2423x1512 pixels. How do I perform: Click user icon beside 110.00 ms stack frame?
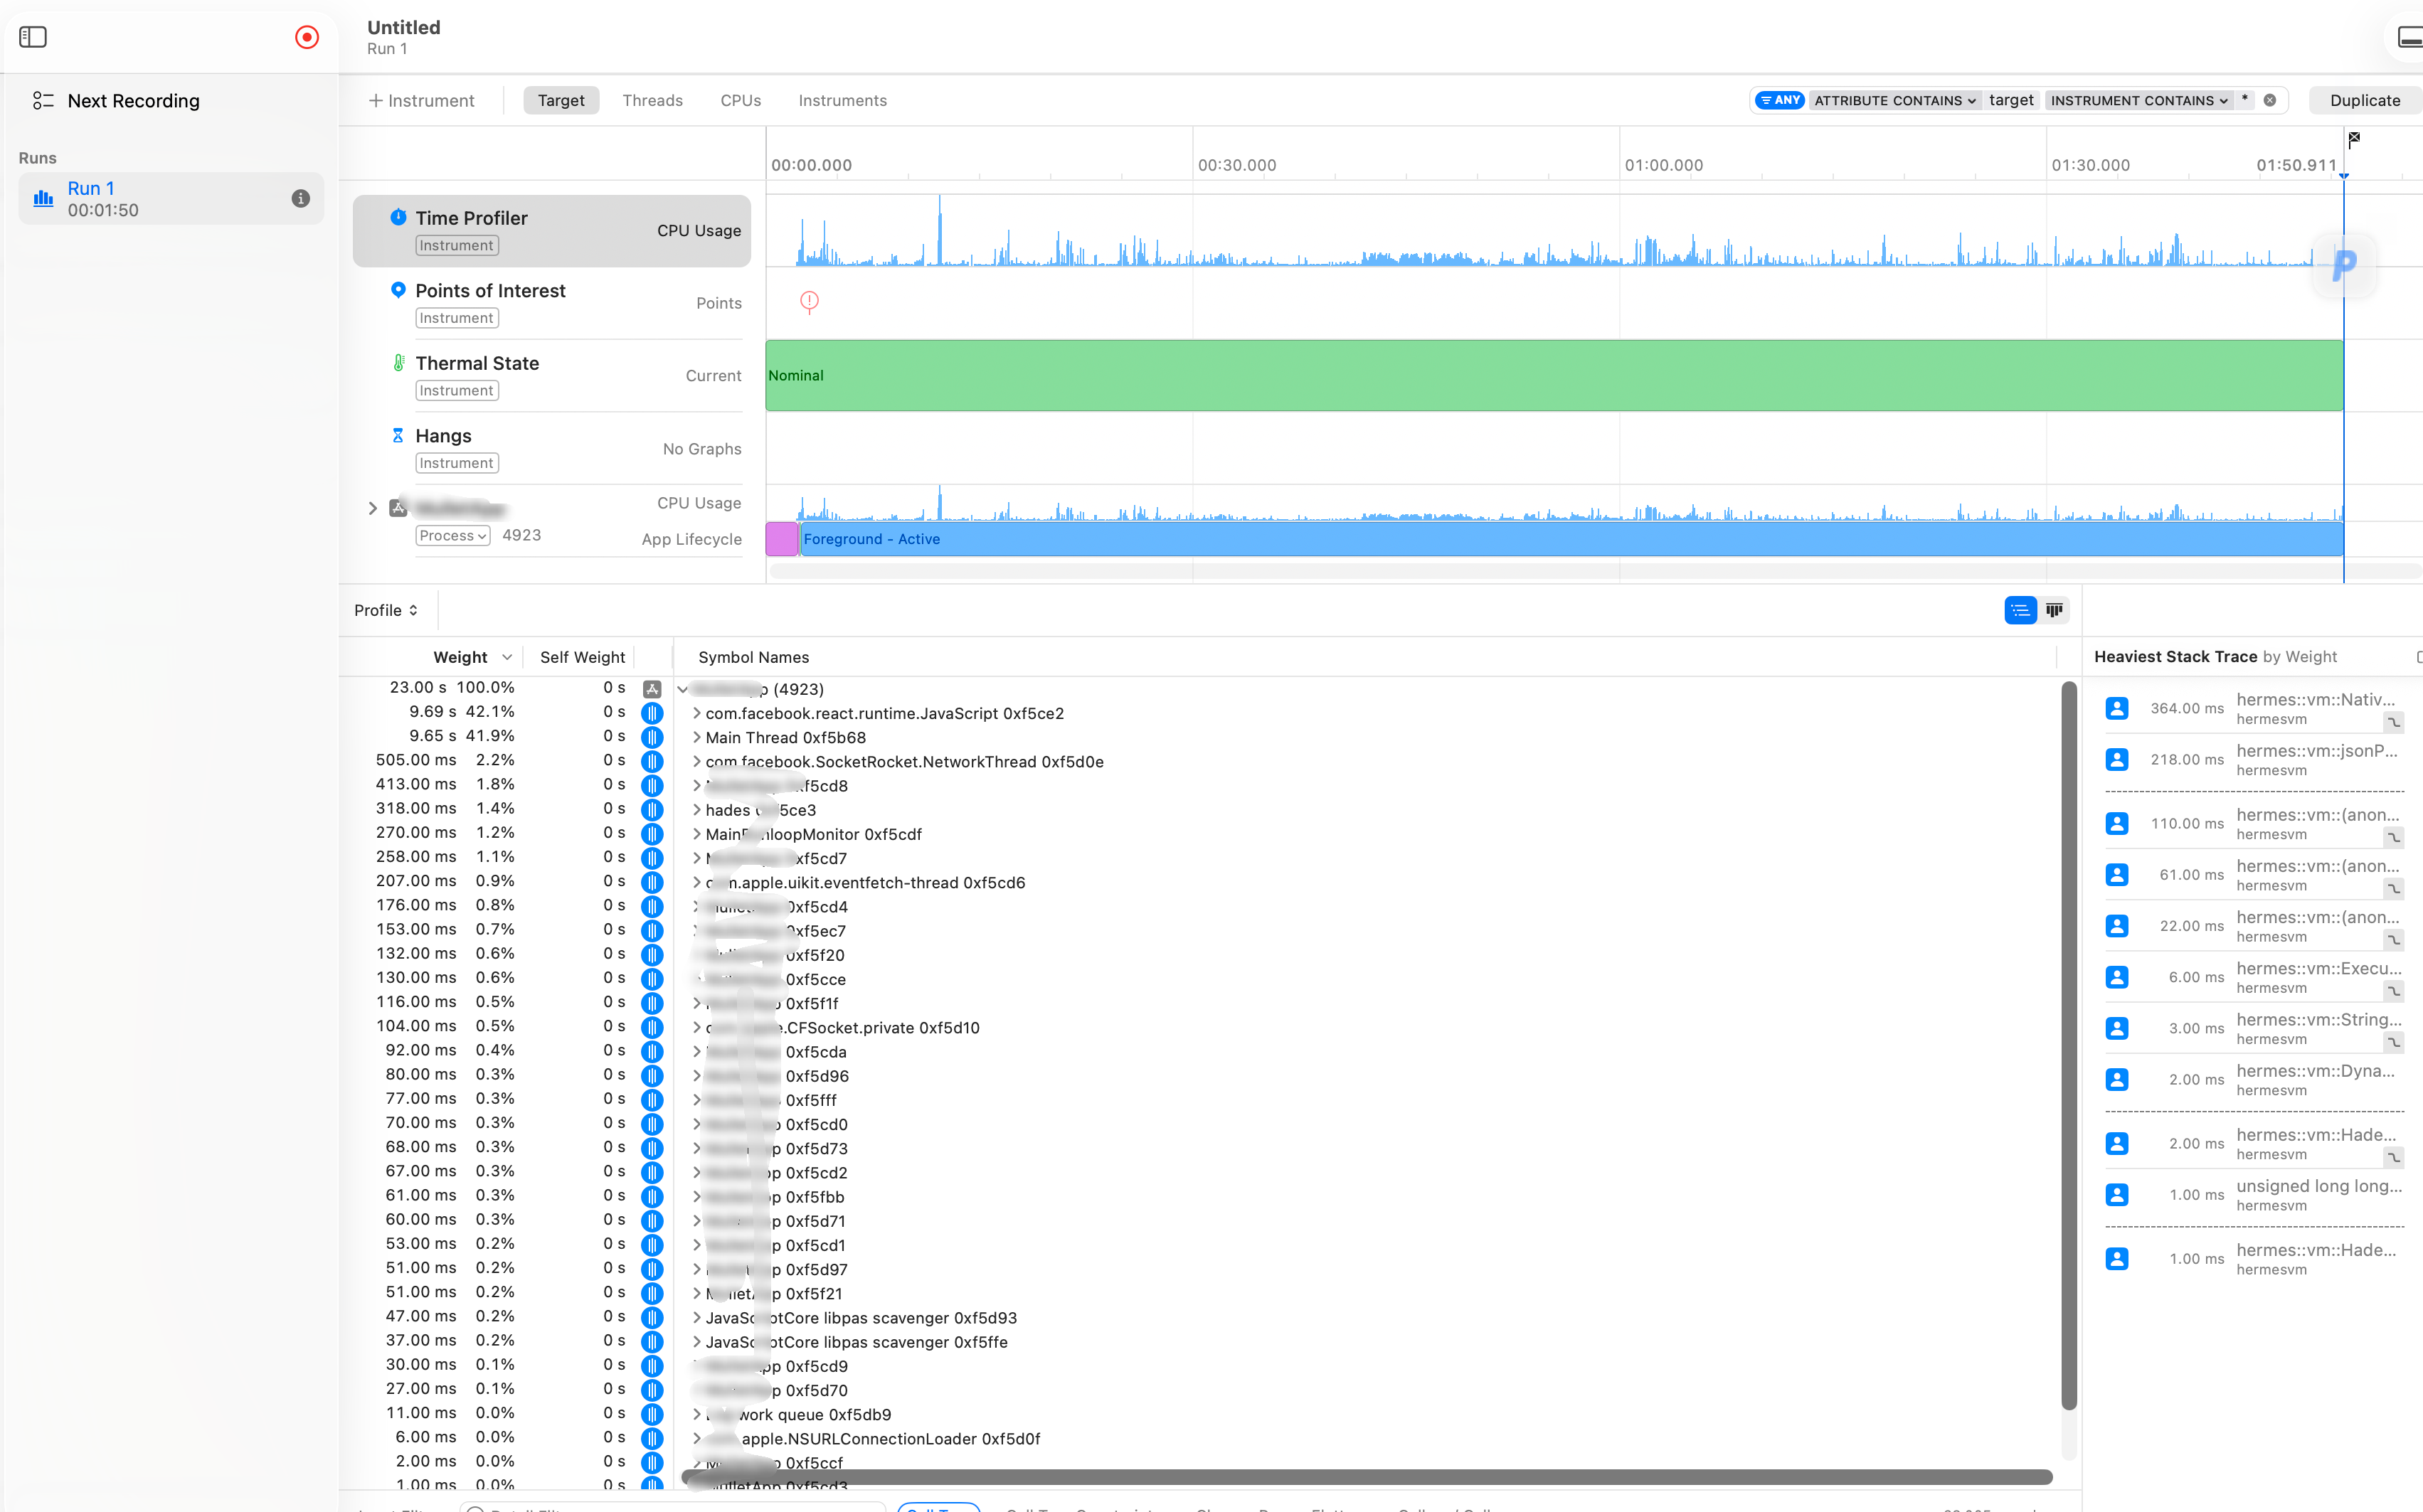point(2117,823)
